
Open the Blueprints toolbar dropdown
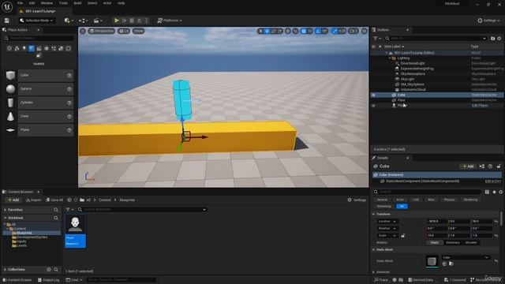pyautogui.click(x=84, y=21)
